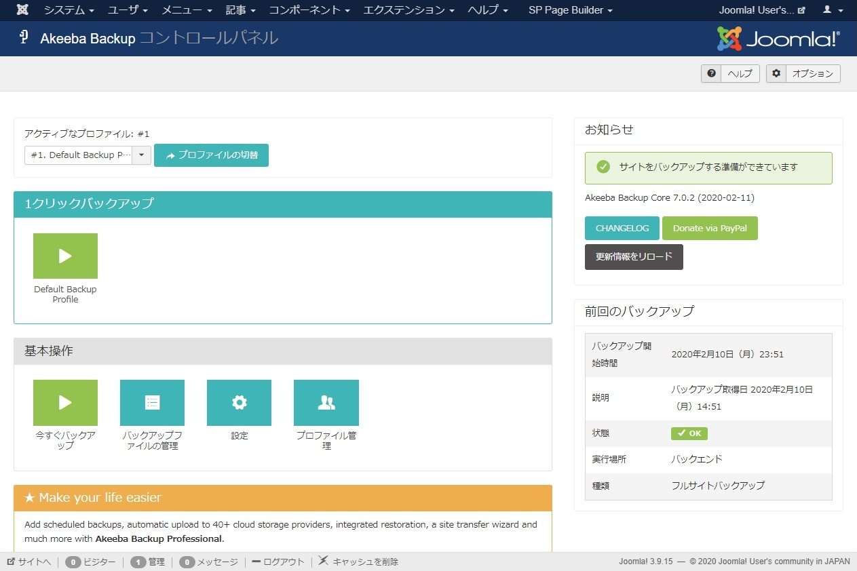Click the Joomla! logo at top right
Viewport: 857px width, 571px height.
point(778,39)
